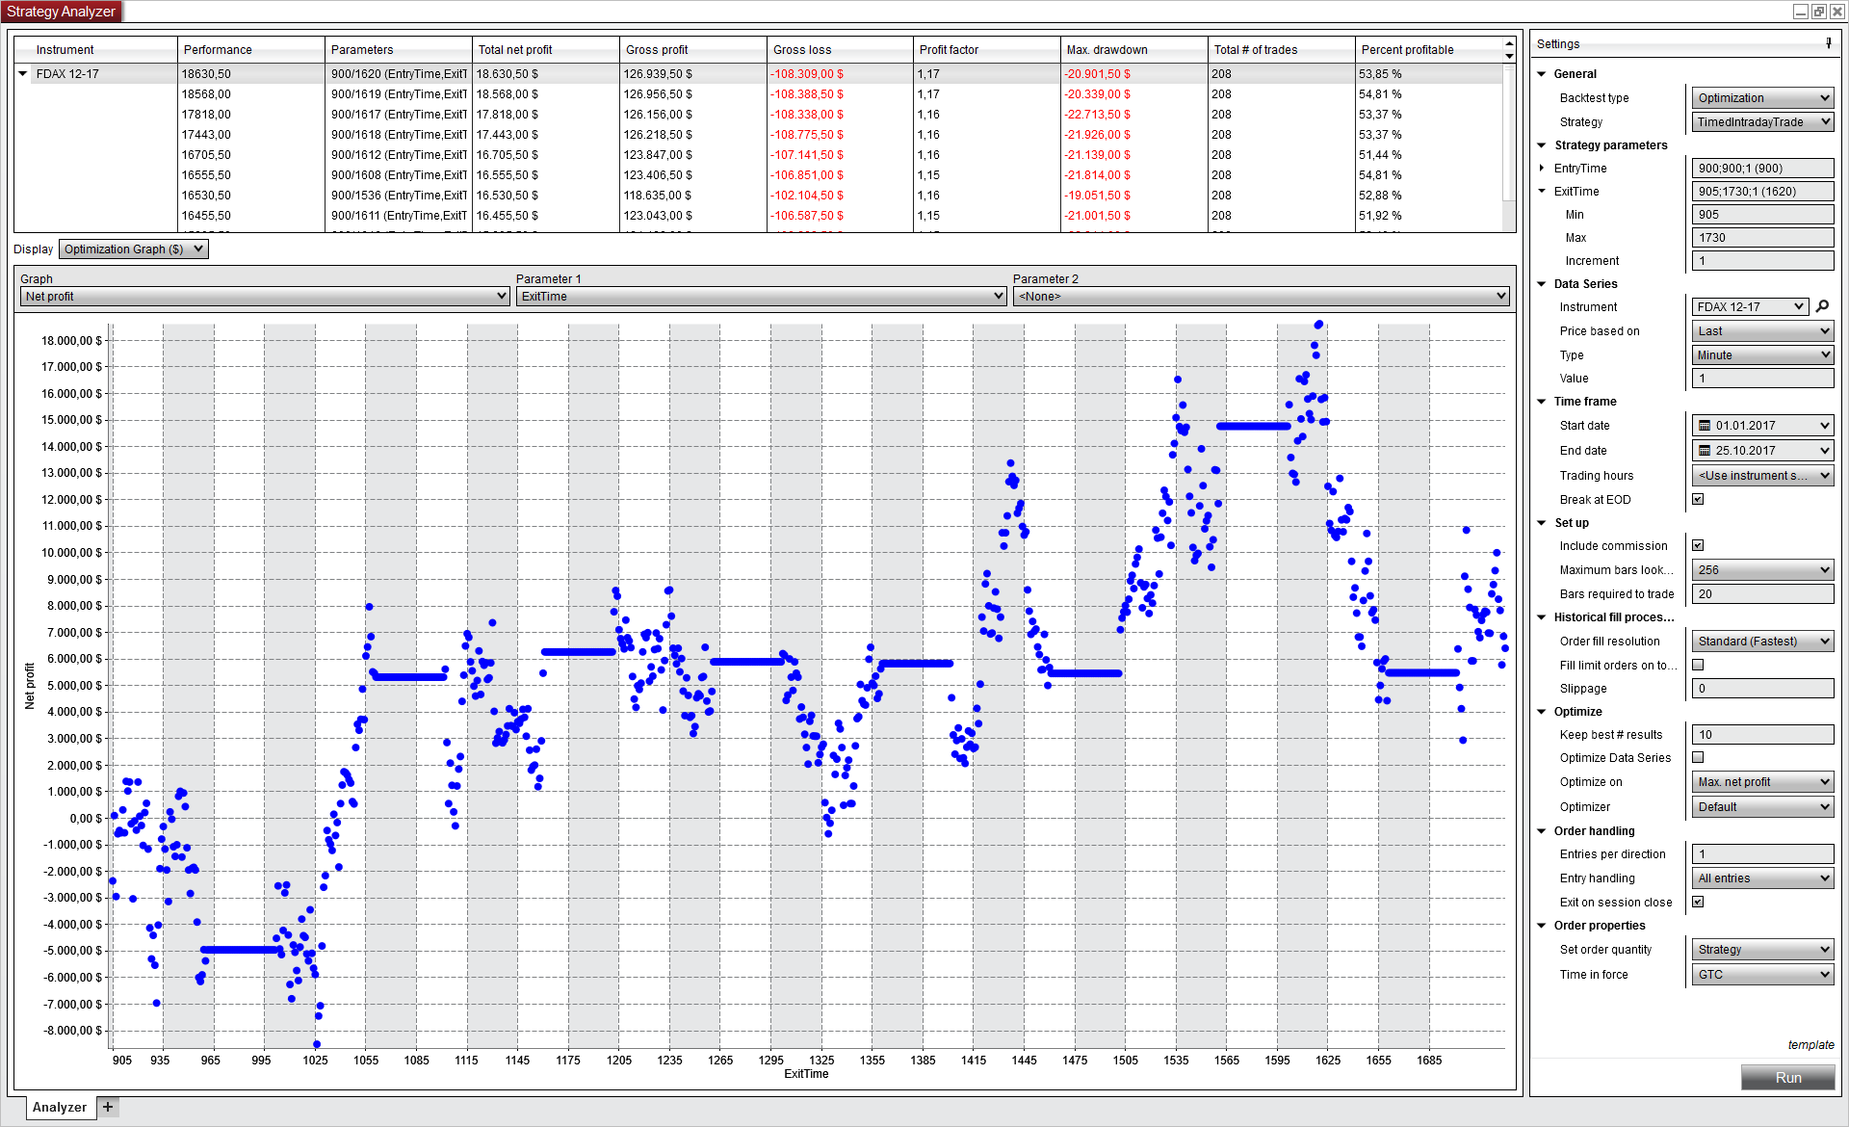Toggle the Break at EOD checkbox

point(1698,499)
